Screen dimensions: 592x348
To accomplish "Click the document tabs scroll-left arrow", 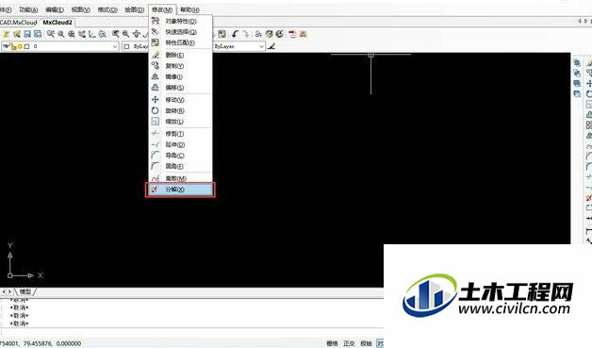I will point(580,22).
